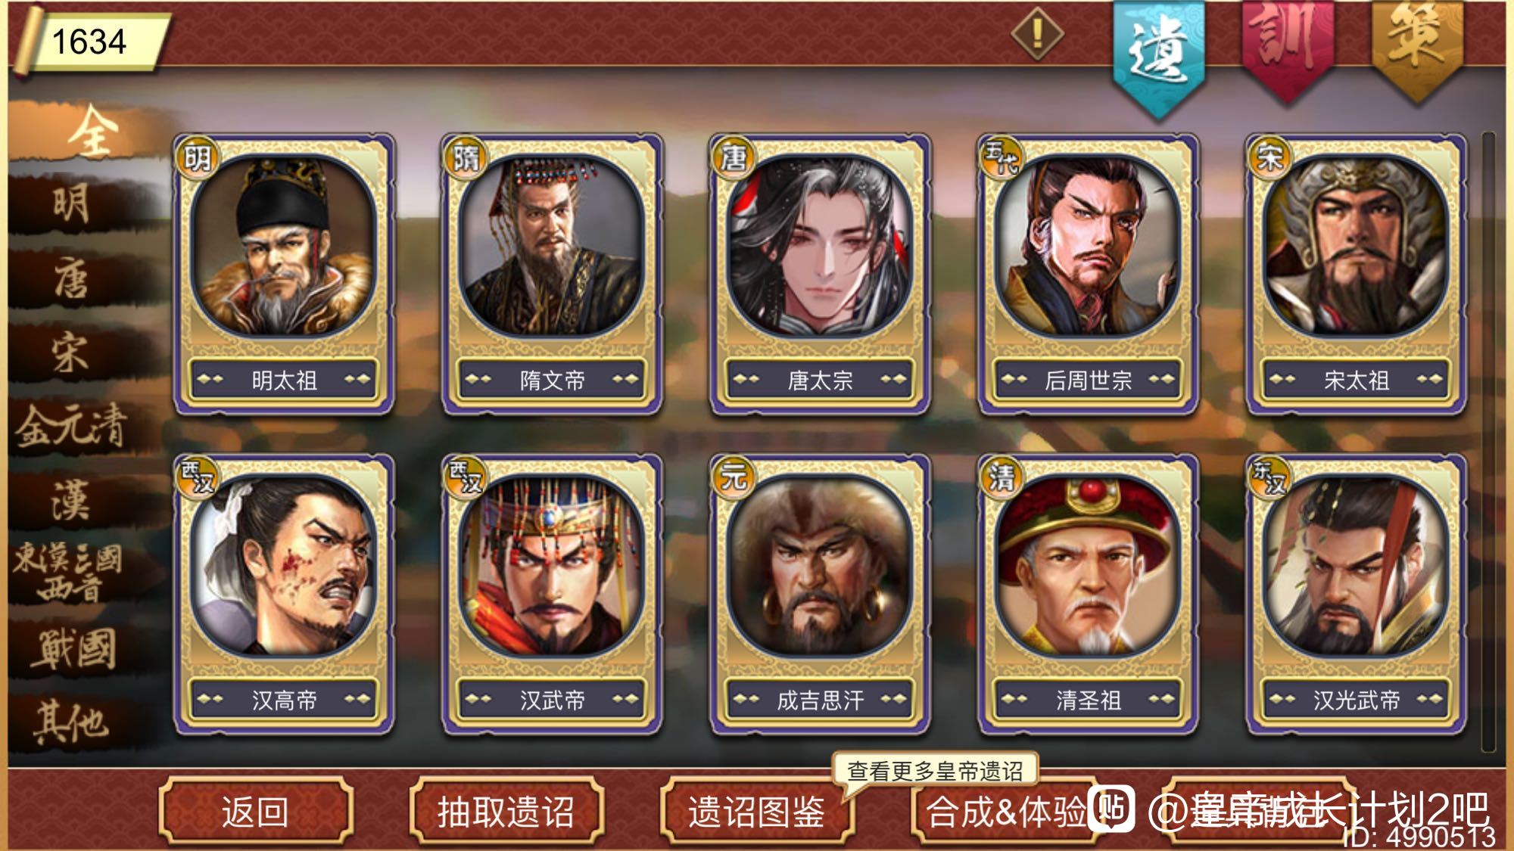Filter by the 戰國 tab

click(x=73, y=648)
